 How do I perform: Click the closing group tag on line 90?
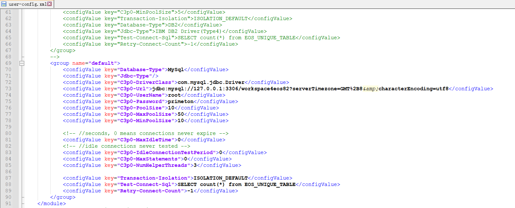coord(63,197)
